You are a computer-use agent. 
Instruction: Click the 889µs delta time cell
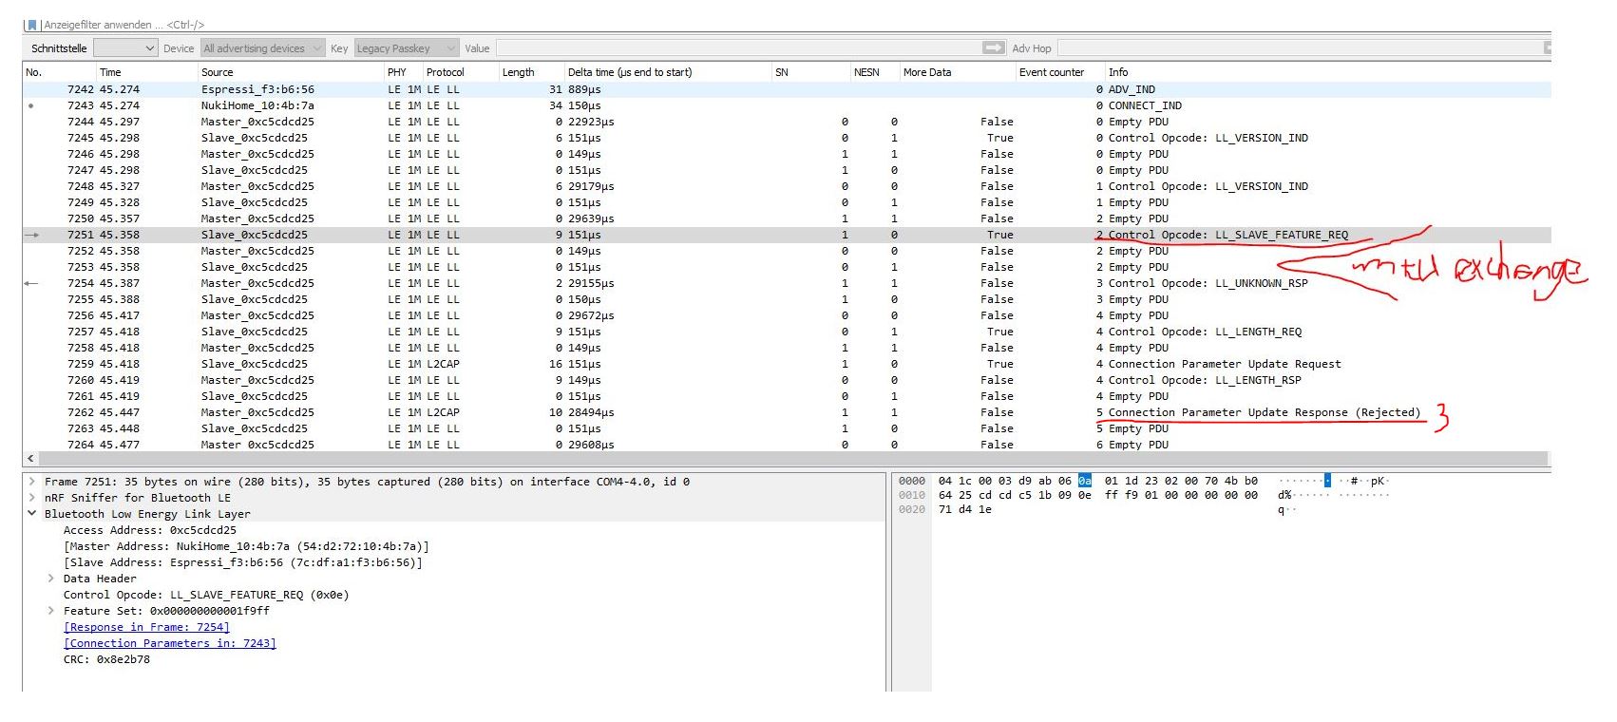(584, 89)
